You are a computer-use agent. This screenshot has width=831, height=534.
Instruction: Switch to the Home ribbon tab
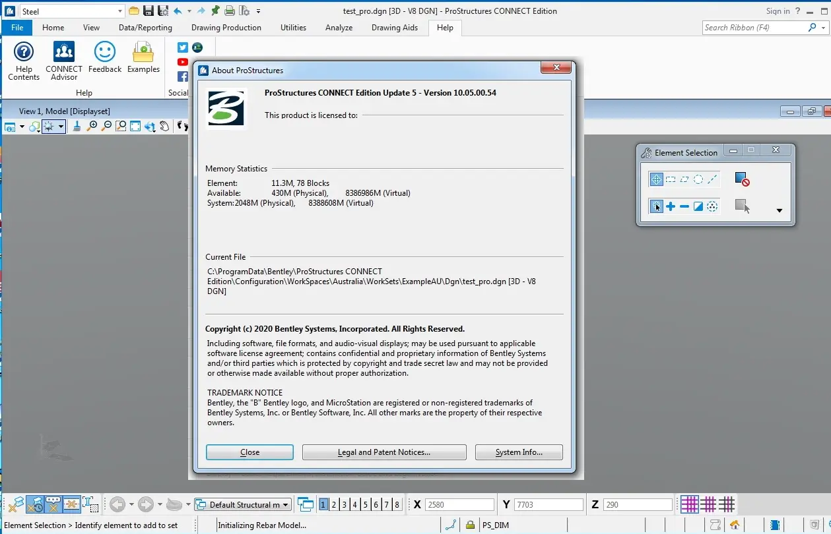click(53, 28)
